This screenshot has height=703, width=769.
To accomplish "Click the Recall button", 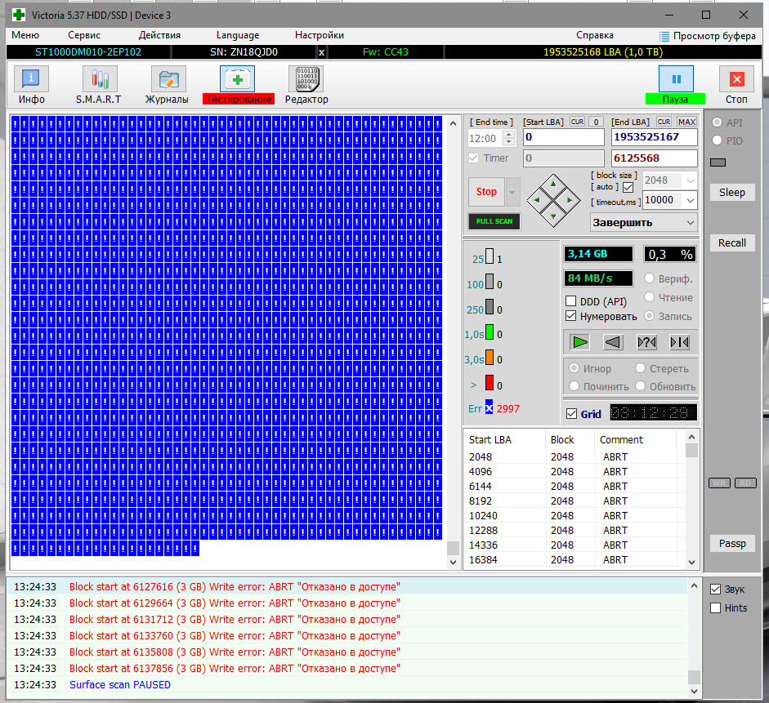I will (x=731, y=243).
